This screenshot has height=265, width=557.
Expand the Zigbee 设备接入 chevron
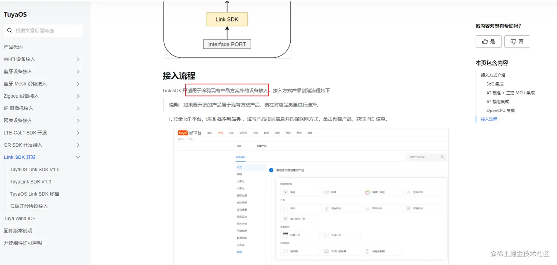[78, 96]
